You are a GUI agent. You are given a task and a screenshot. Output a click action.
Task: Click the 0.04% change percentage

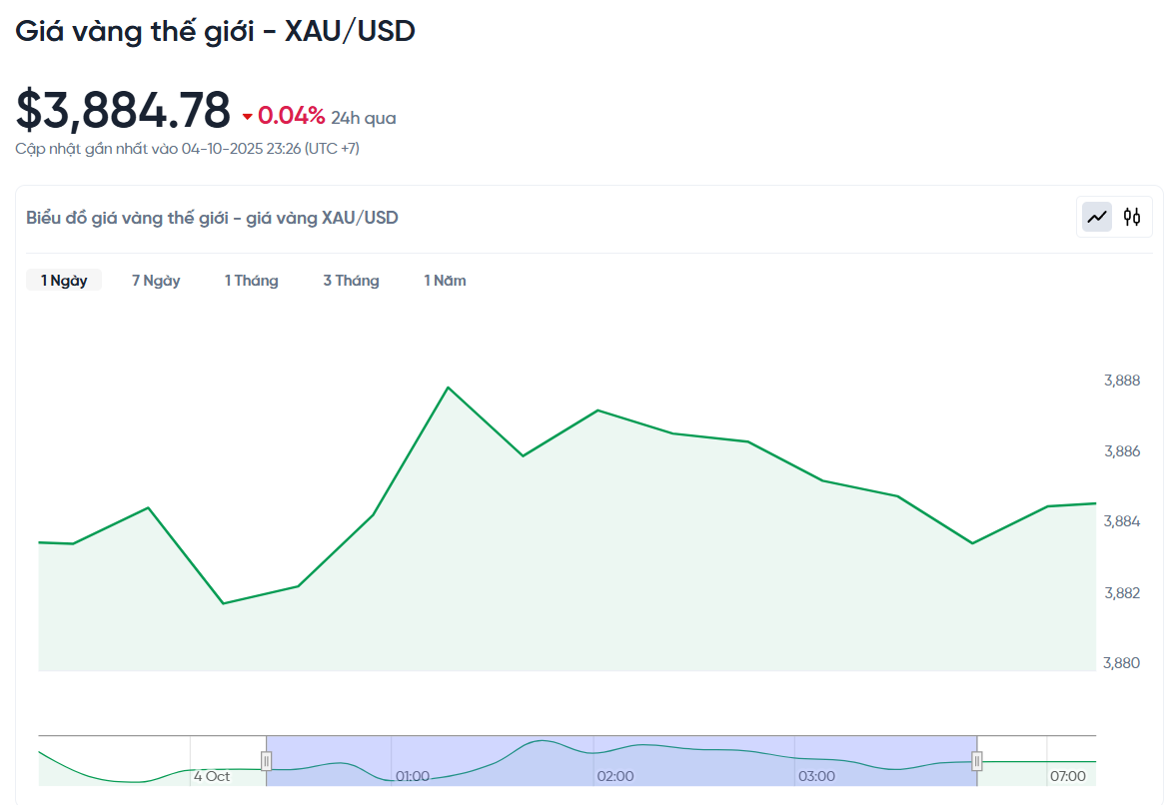click(292, 117)
